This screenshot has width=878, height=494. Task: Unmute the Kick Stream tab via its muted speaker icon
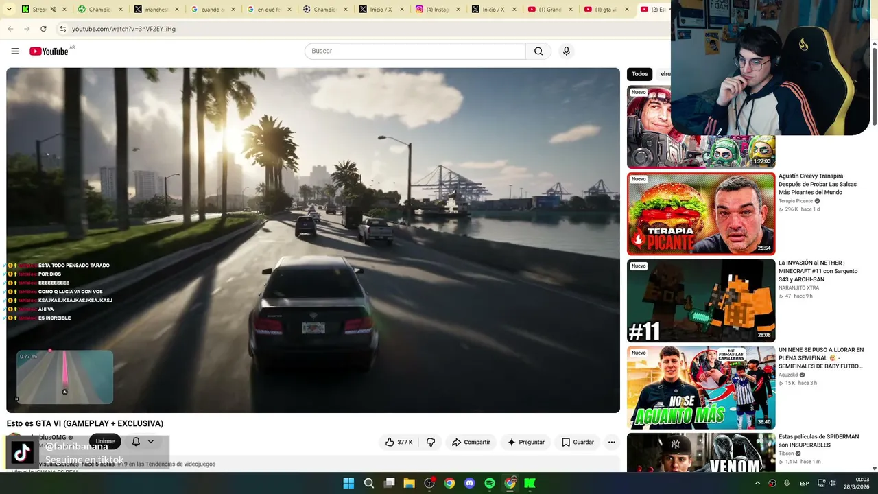(x=54, y=10)
